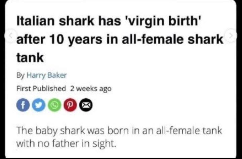The width and height of the screenshot is (242, 159).
Task: Select the '2 weeks ago' timestamp
Action: click(91, 89)
